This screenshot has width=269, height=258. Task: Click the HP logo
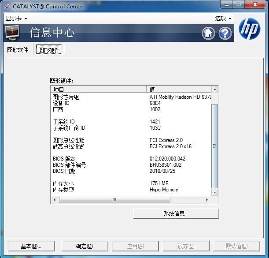pyautogui.click(x=250, y=29)
